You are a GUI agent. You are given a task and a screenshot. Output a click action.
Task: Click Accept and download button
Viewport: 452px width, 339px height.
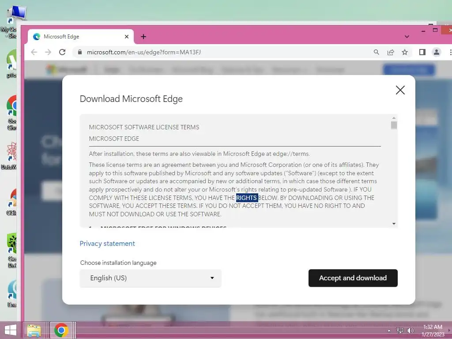coord(353,278)
